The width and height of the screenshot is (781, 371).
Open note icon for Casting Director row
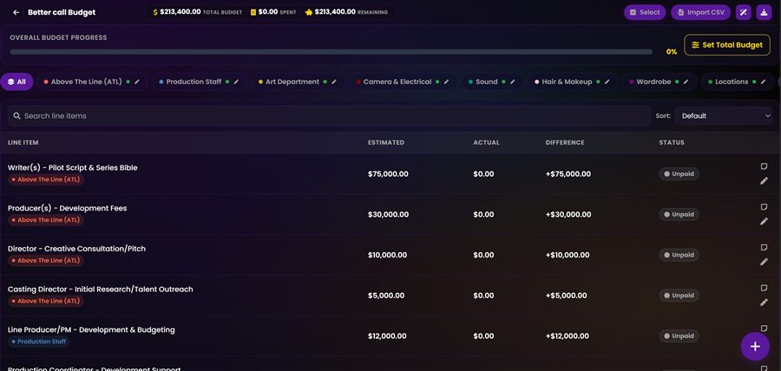coord(764,288)
